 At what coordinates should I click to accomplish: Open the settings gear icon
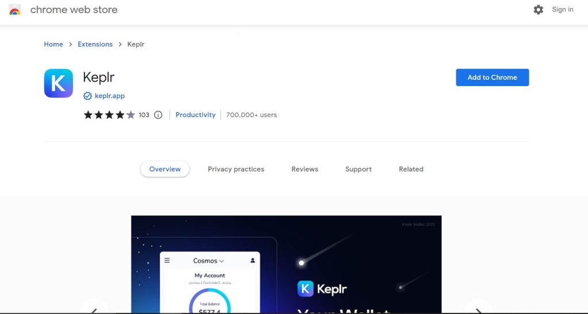pyautogui.click(x=538, y=10)
